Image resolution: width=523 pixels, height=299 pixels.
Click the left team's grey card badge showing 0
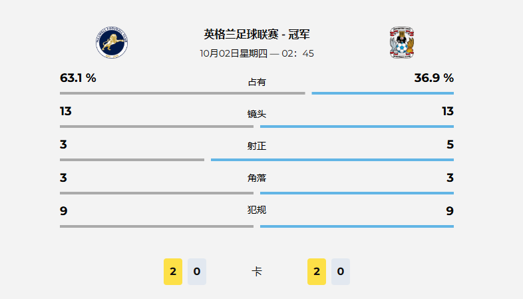click(x=197, y=272)
